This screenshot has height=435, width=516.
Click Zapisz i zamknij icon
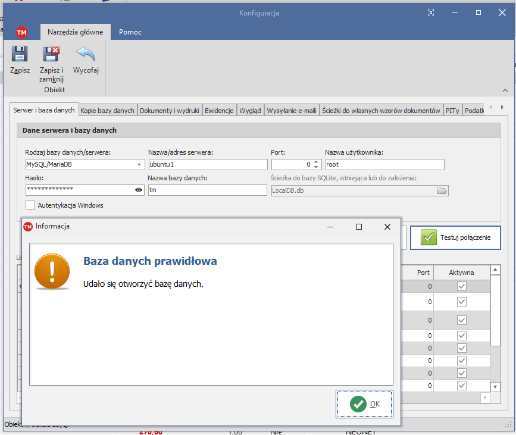coord(51,55)
